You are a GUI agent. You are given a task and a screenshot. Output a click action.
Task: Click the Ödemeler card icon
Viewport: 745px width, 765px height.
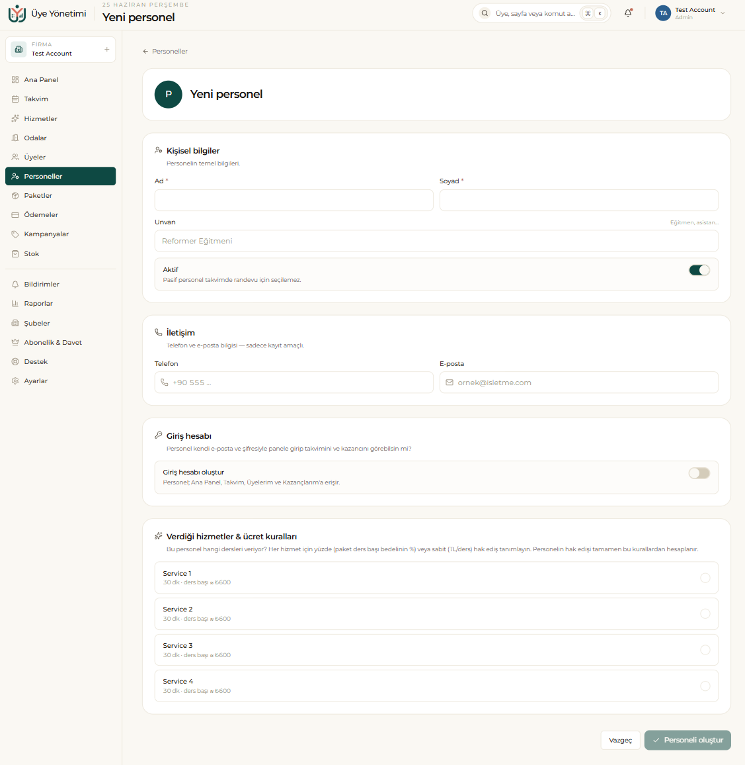pyautogui.click(x=15, y=214)
